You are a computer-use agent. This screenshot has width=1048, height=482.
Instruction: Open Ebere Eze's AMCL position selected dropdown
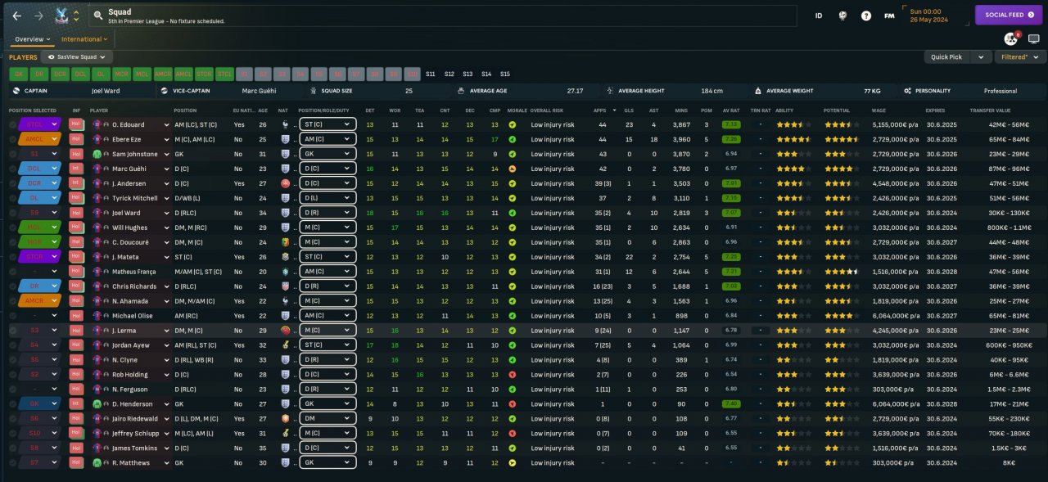pyautogui.click(x=41, y=139)
